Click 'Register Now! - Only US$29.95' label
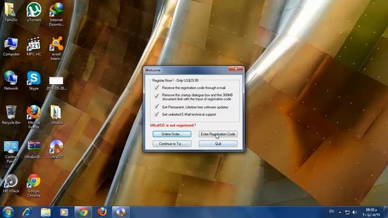Viewport: 388px width, 218px height. (175, 81)
